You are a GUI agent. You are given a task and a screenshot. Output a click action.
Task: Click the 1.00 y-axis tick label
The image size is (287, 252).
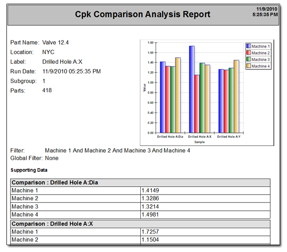click(x=150, y=83)
